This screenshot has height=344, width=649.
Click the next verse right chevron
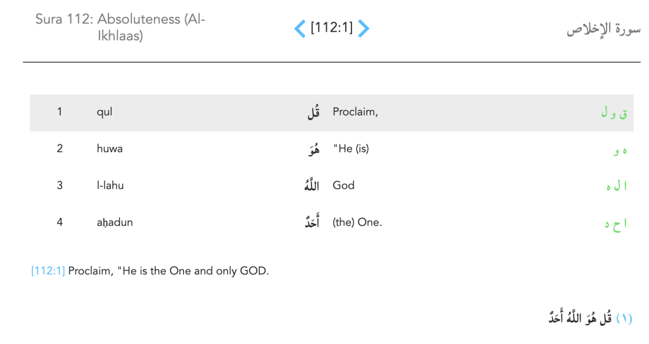[364, 29]
